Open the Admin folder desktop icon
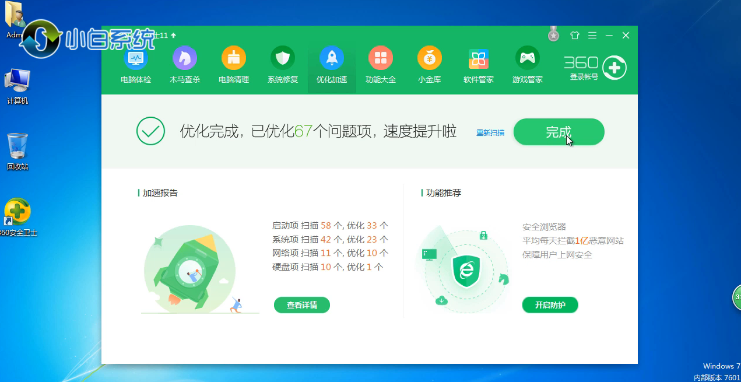Viewport: 741px width, 382px height. pos(14,20)
